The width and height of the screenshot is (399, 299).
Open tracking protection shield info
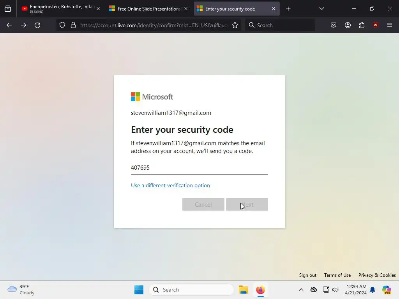pyautogui.click(x=62, y=25)
